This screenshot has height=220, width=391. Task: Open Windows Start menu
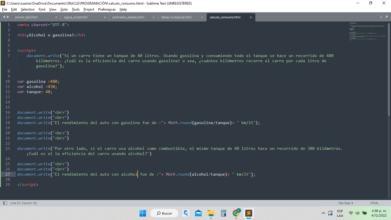[x=143, y=213]
